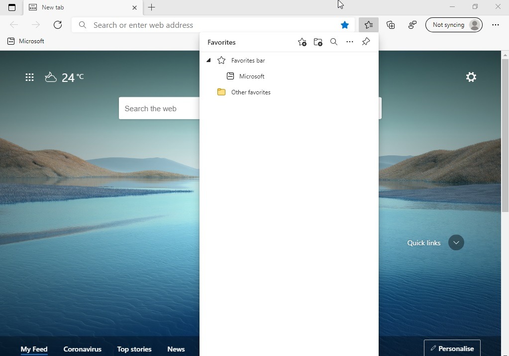Switch to Top stories tab

click(134, 349)
